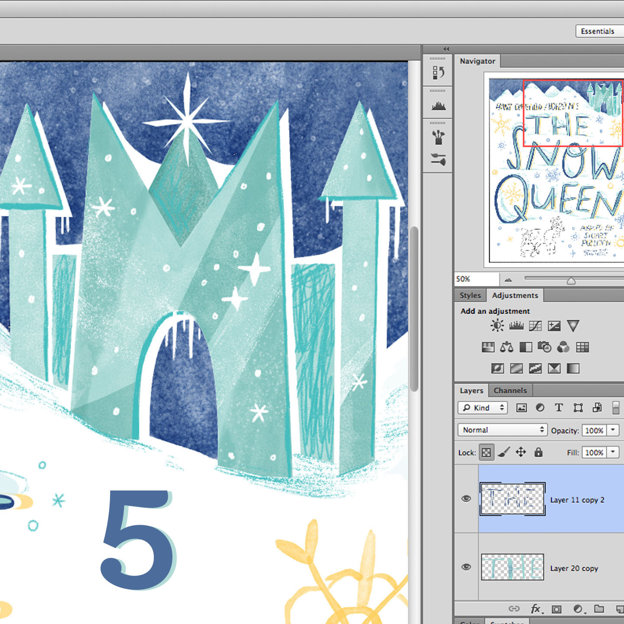Toggle lock image pixels
The width and height of the screenshot is (624, 624).
tap(504, 452)
